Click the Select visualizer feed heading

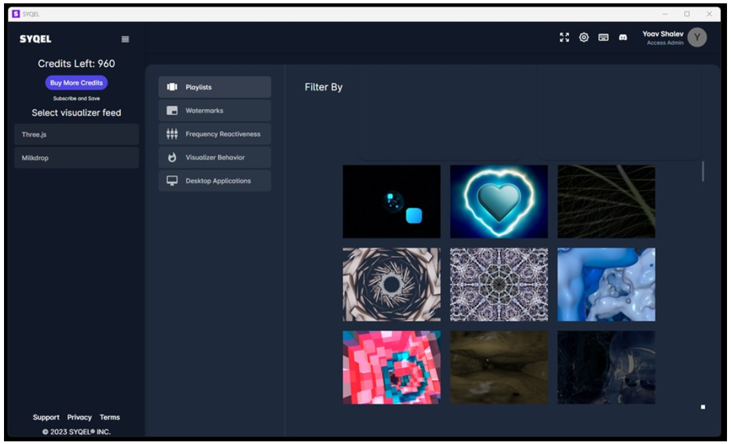click(77, 113)
